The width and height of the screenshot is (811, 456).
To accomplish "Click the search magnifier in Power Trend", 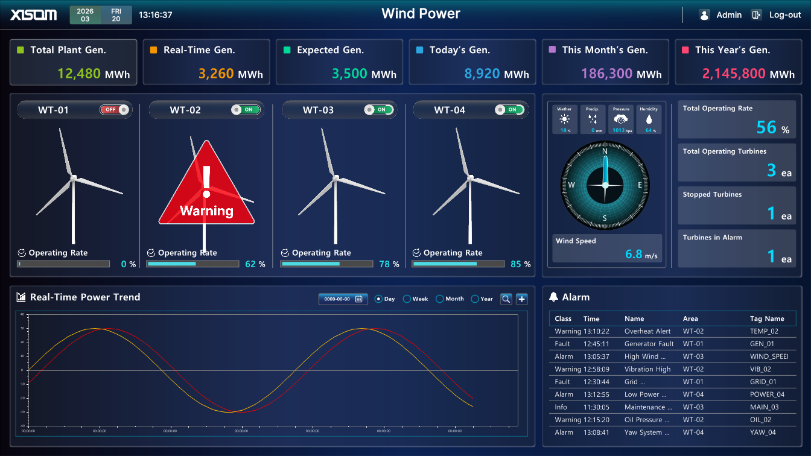I will pos(506,299).
